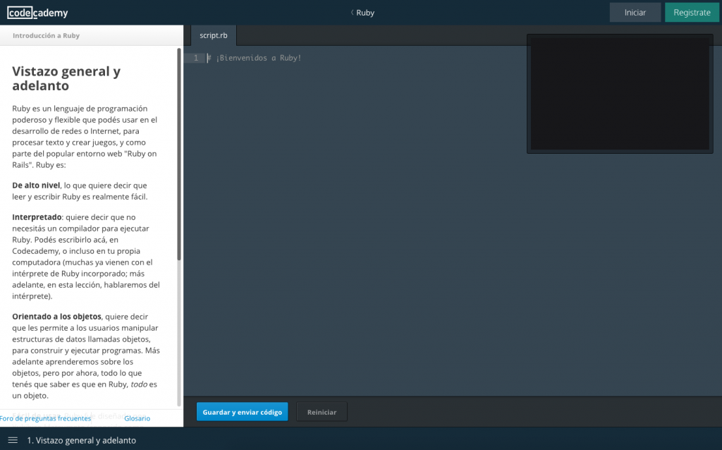Click lesson title '1. Vistazo general y adelanto'
This screenshot has width=722, height=450.
coord(82,440)
